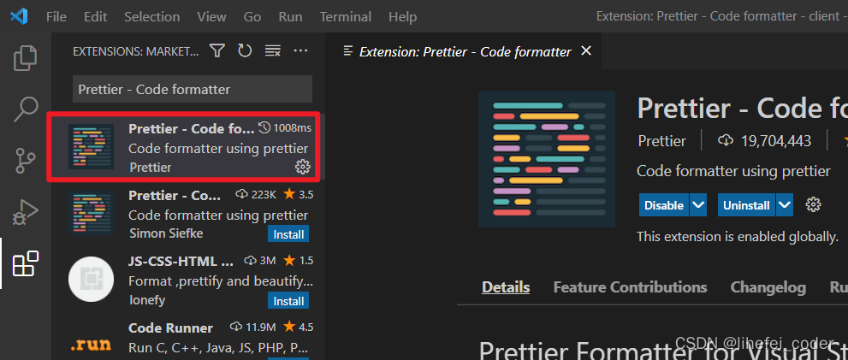
Task: Expand the Uninstall dropdown arrow
Action: (784, 205)
